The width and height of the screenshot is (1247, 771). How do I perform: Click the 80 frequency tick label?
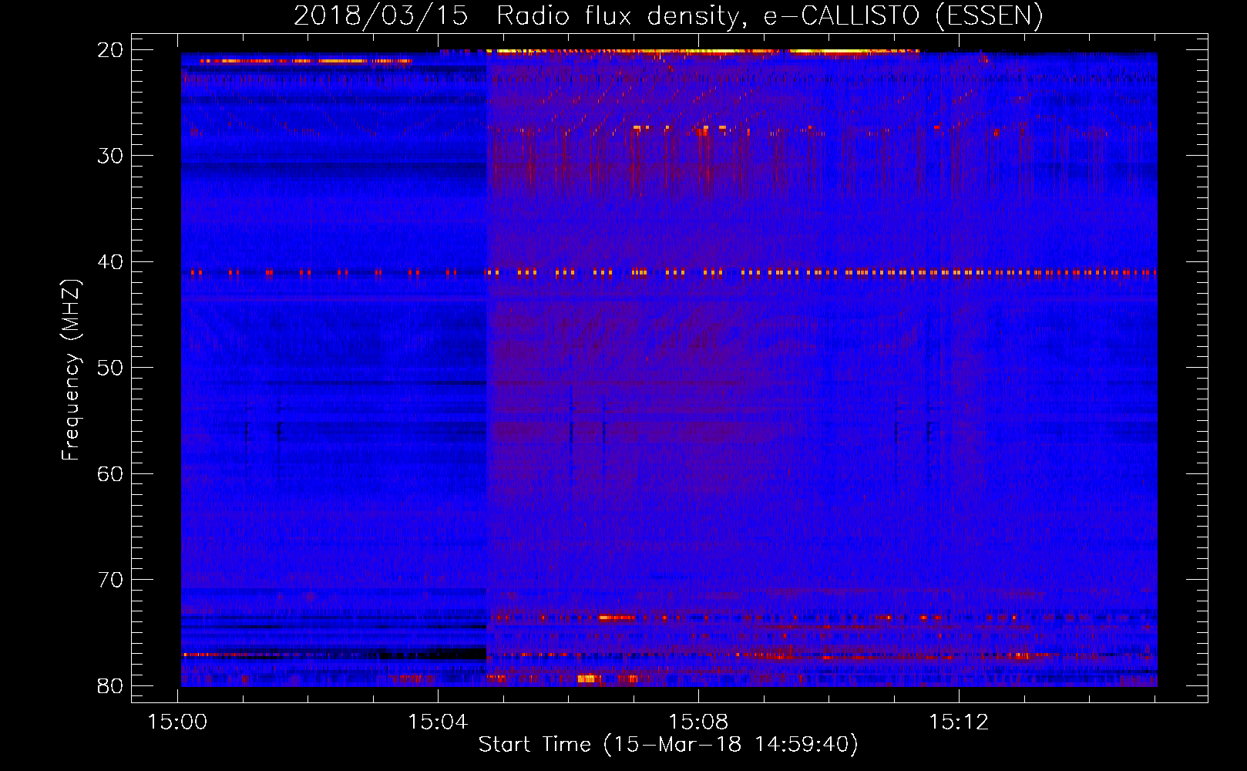(x=111, y=685)
